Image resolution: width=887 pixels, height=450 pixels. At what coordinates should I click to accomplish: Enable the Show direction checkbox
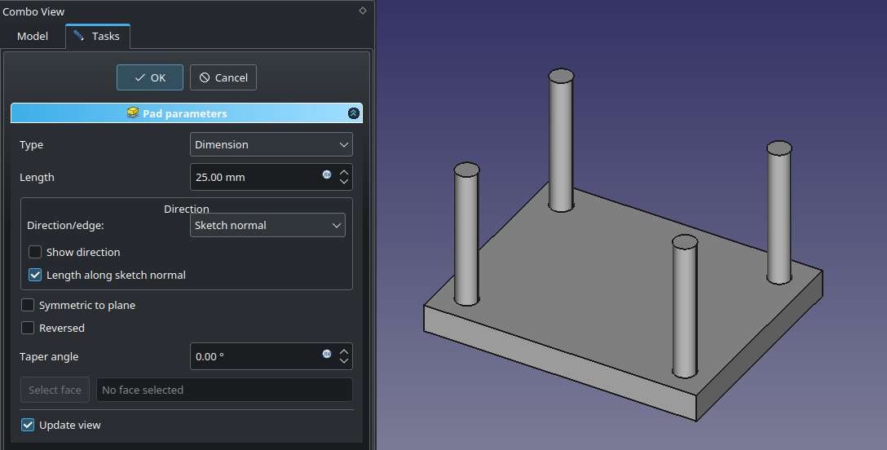[x=35, y=252]
